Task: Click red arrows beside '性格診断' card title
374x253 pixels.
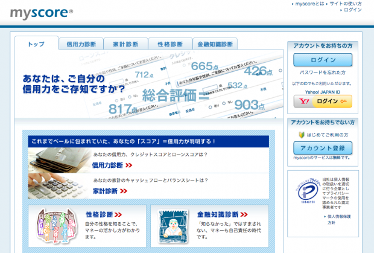Action: click(x=118, y=214)
